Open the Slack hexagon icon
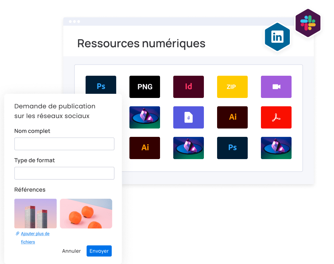 point(308,23)
